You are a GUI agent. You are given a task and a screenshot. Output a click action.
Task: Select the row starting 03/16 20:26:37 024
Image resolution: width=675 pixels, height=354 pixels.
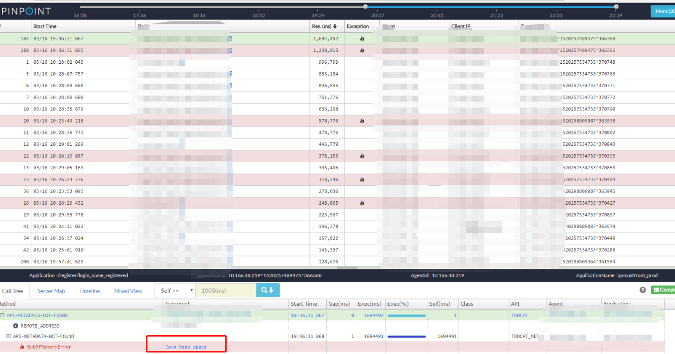[337, 238]
